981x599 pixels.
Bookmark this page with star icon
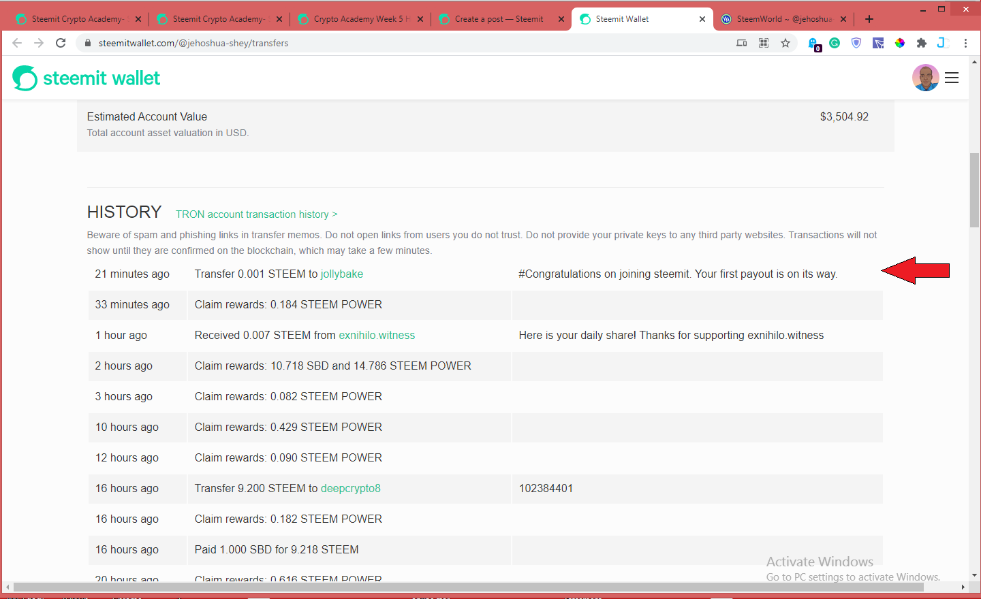point(785,43)
